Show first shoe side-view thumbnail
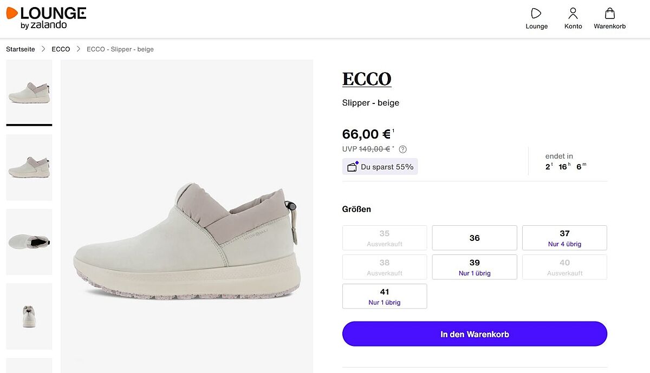The width and height of the screenshot is (650, 373). pyautogui.click(x=29, y=92)
